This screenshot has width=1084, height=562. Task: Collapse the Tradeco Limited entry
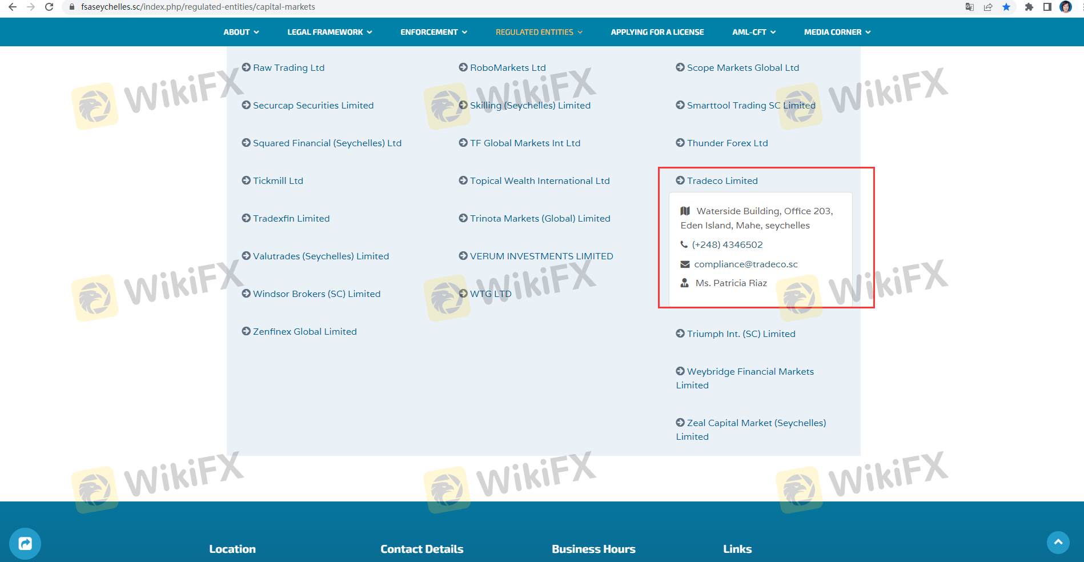click(722, 180)
